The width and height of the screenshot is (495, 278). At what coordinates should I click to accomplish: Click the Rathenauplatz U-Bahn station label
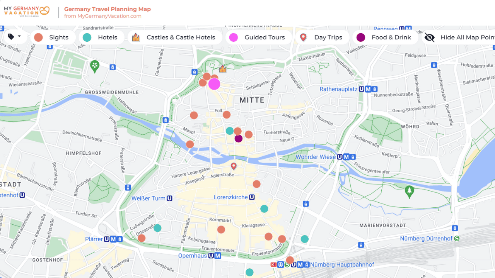click(338, 89)
